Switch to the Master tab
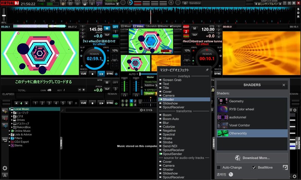Viewport: 301px width, 180px height. pyautogui.click(x=163, y=26)
